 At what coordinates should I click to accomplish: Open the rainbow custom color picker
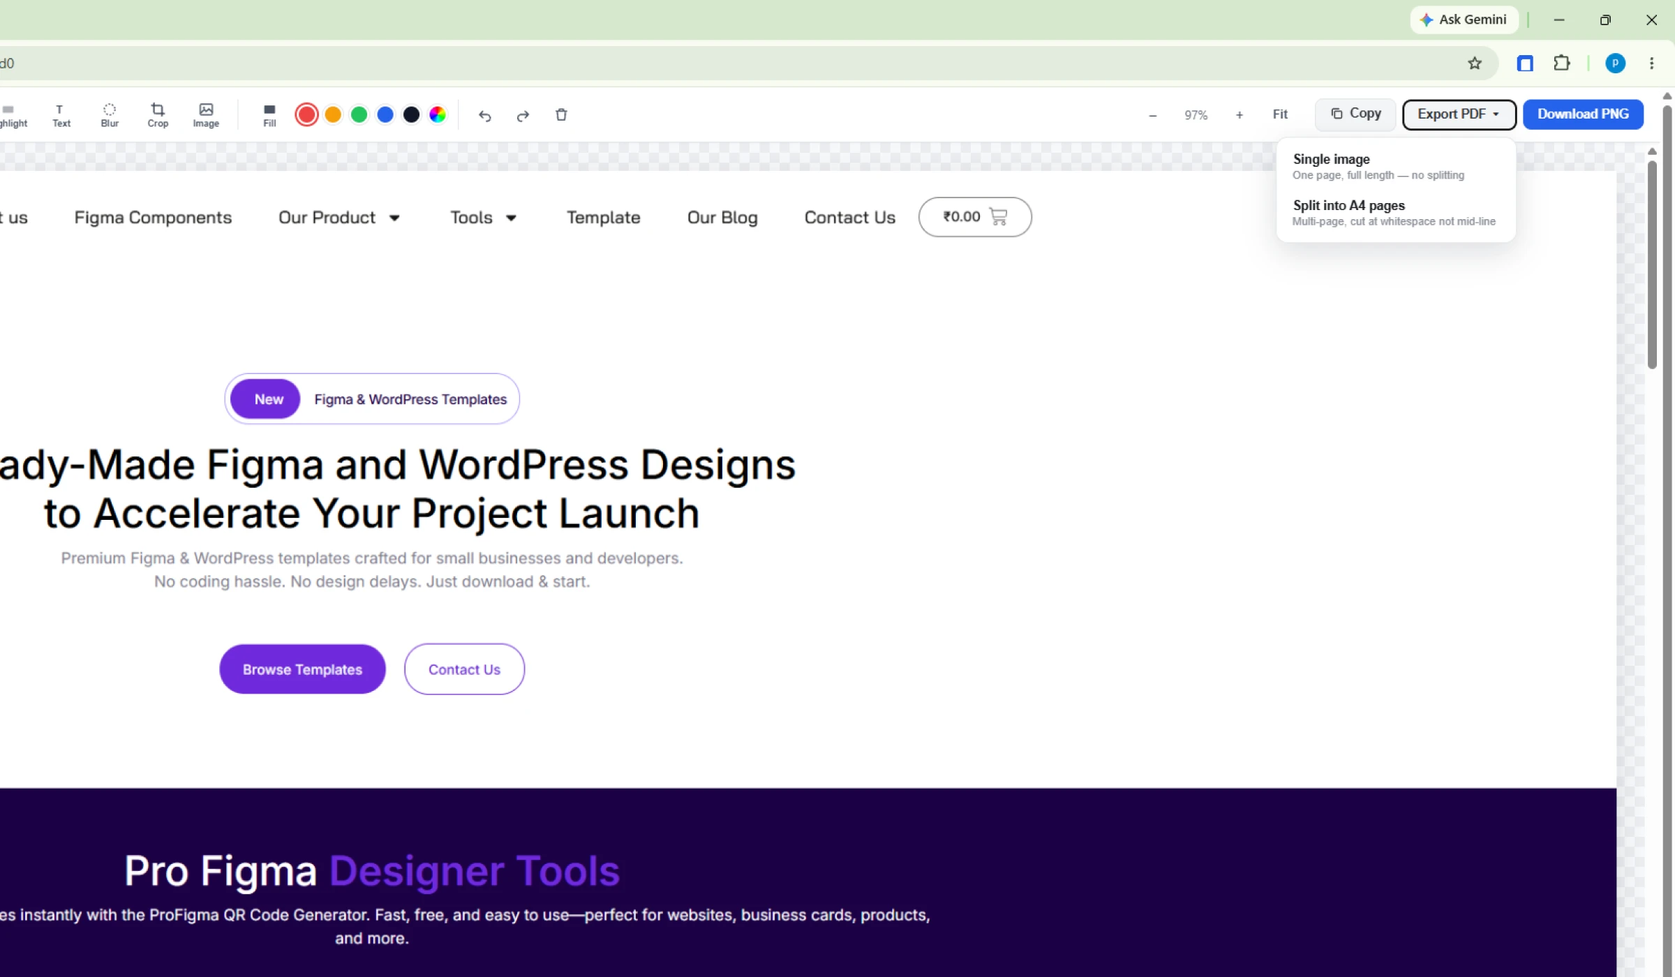tap(438, 114)
